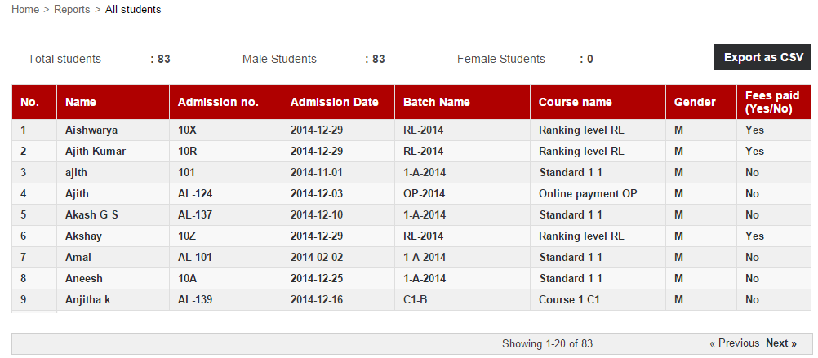
Task: Click the C1-B batch cell for Anjitha k
Action: click(x=416, y=299)
